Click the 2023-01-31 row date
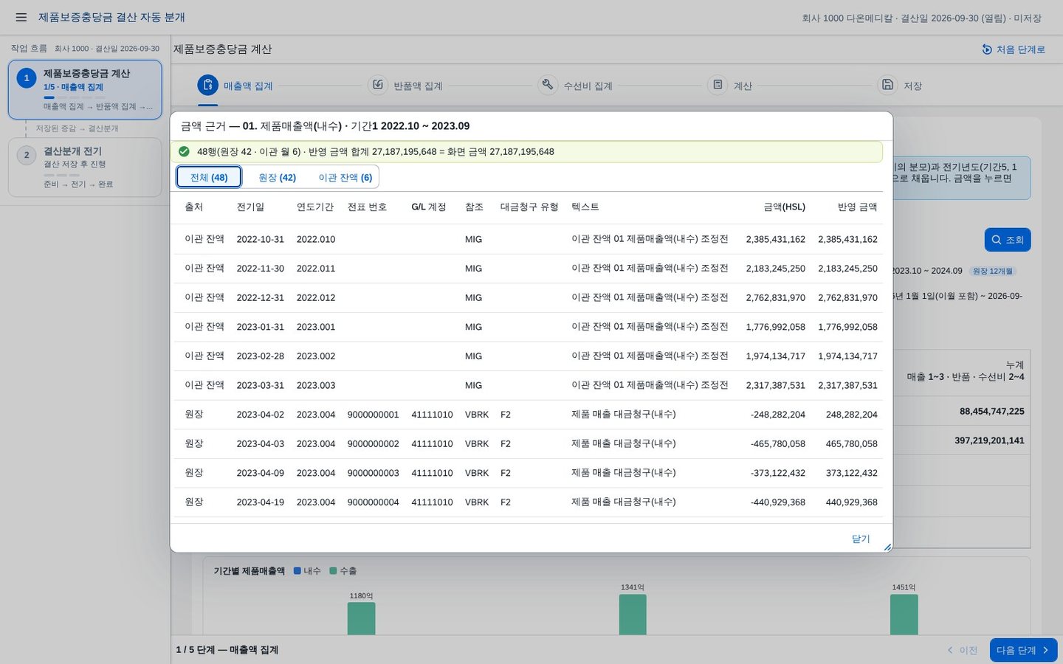 coord(260,327)
